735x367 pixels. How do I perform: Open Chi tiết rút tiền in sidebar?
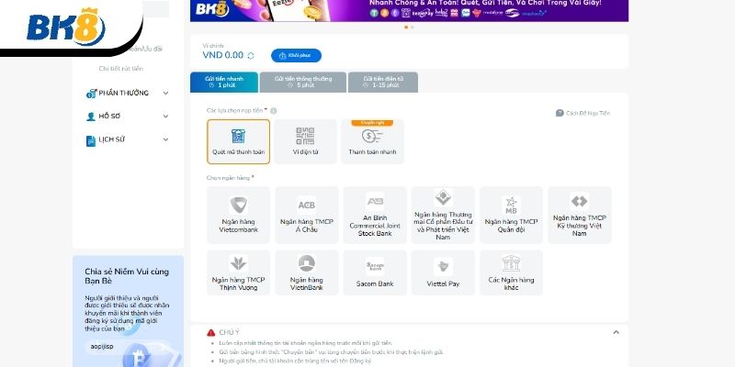[121, 69]
